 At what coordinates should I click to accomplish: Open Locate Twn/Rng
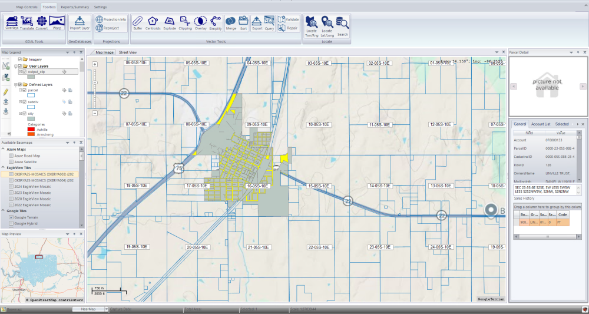312,27
